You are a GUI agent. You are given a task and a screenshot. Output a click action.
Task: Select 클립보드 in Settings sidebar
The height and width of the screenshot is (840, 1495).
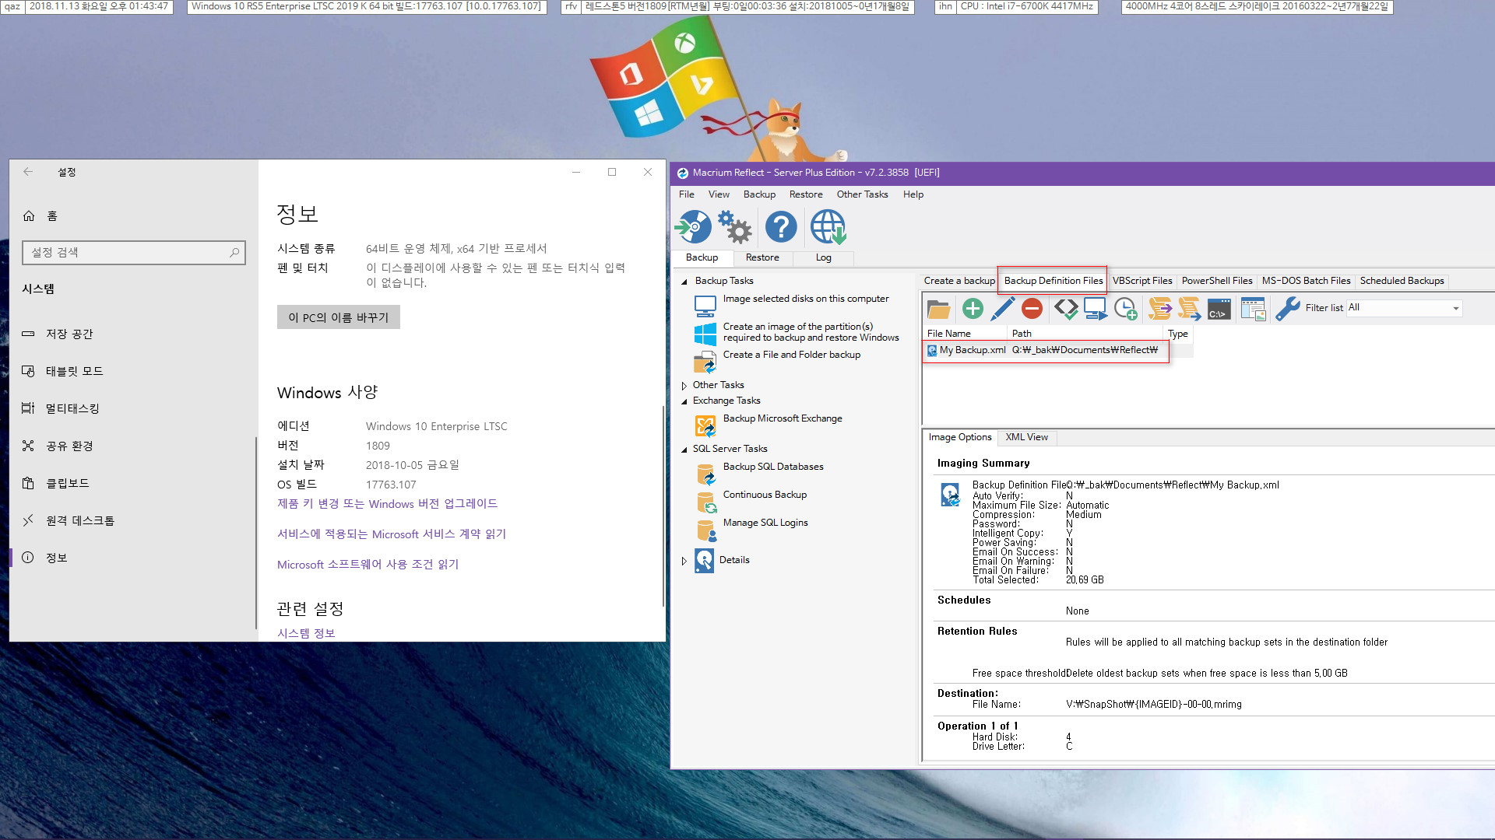[132, 483]
